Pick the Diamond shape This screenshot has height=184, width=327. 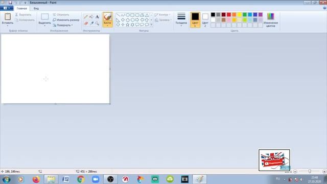tap(123, 20)
